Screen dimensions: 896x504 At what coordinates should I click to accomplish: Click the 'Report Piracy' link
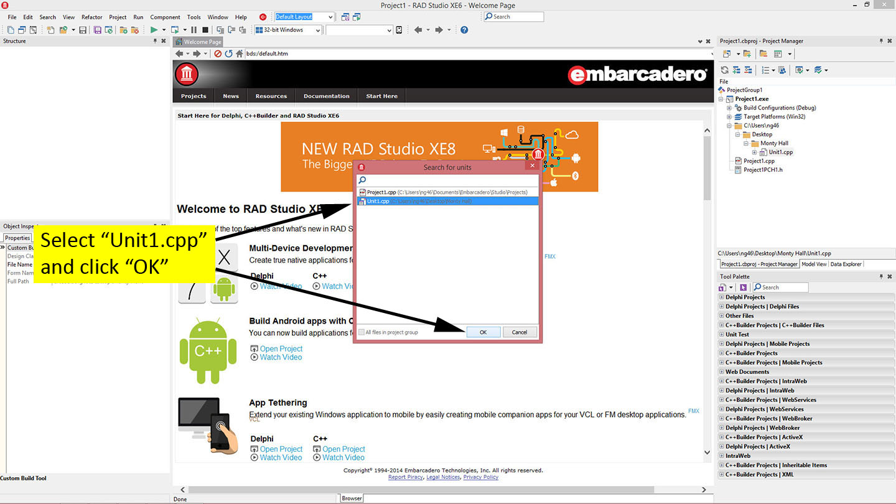tap(406, 477)
